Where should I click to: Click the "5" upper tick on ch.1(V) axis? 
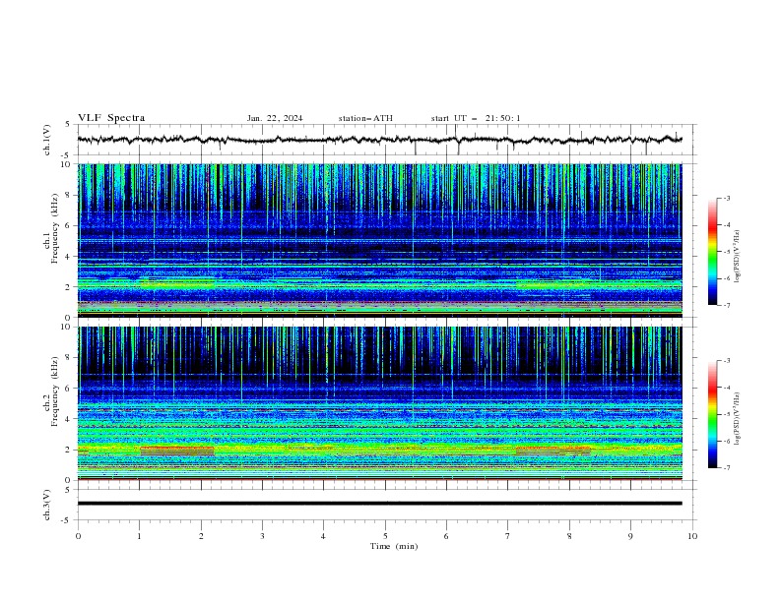(68, 125)
